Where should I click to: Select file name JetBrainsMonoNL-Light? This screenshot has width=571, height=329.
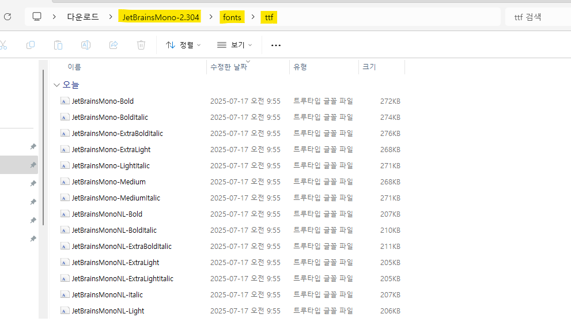point(108,311)
